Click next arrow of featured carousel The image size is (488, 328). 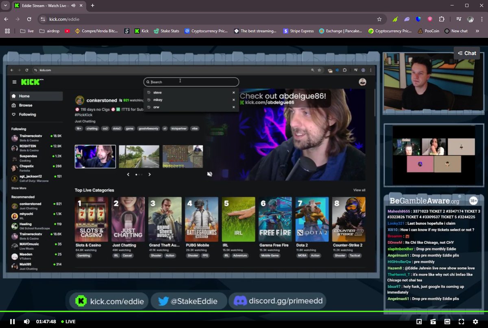coord(150,175)
